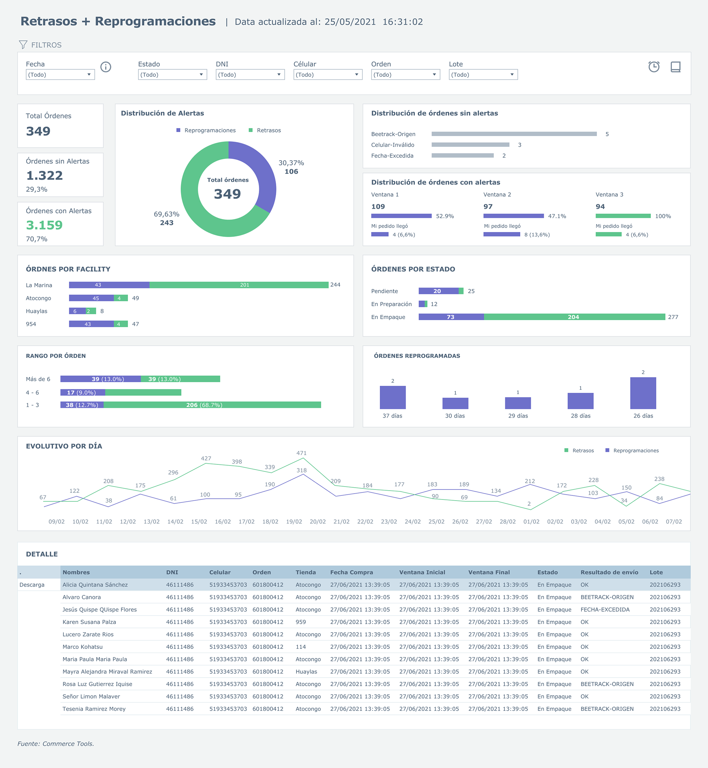Click the book guide icon
Viewport: 708px width, 768px height.
tap(676, 67)
